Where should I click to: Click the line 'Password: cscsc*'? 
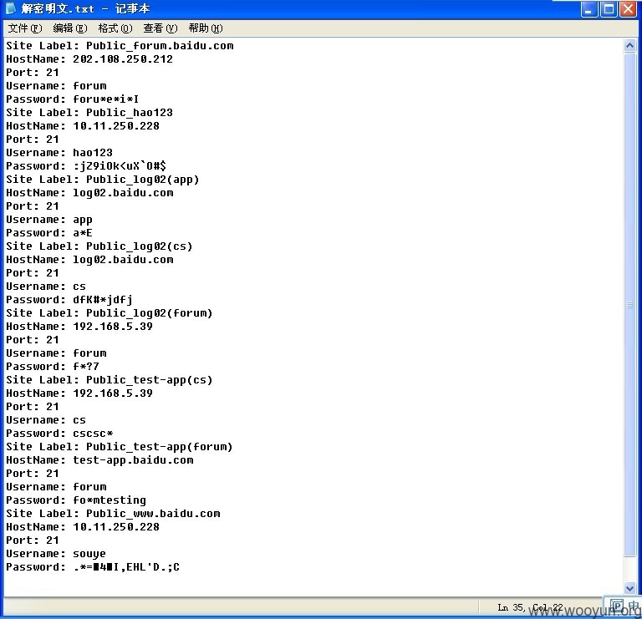point(59,434)
